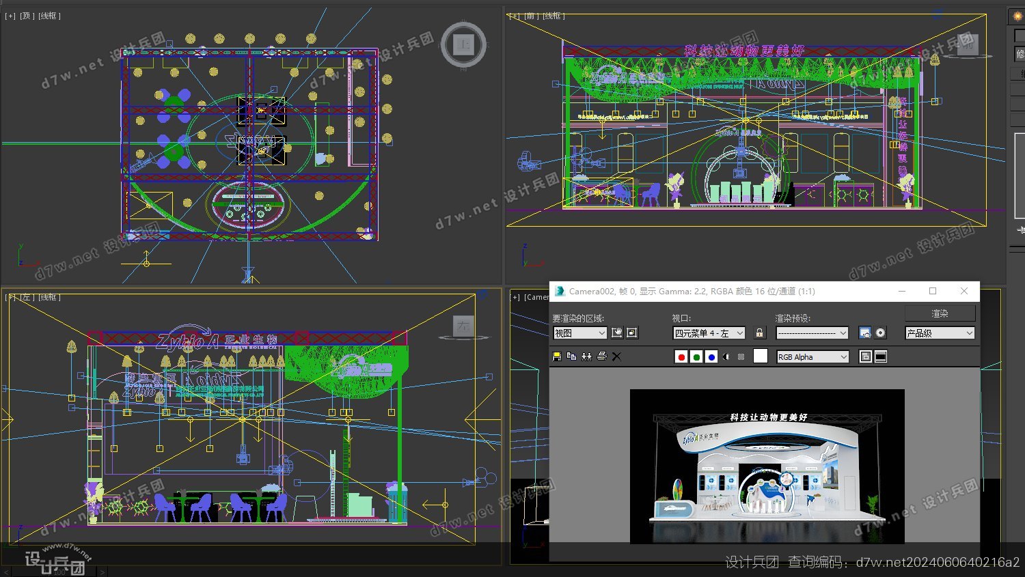Open the render setup dialog icon
1025x577 pixels.
865,333
